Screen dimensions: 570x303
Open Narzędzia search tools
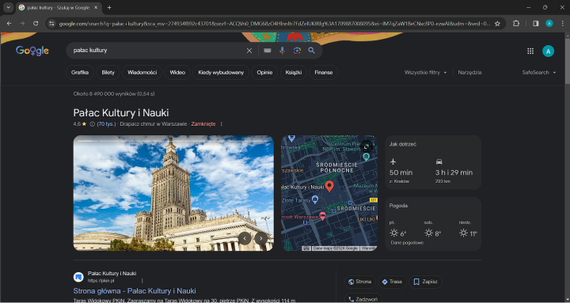point(469,72)
